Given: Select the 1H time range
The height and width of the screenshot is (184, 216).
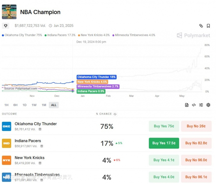Looking at the screenshot, I should point(6,105).
